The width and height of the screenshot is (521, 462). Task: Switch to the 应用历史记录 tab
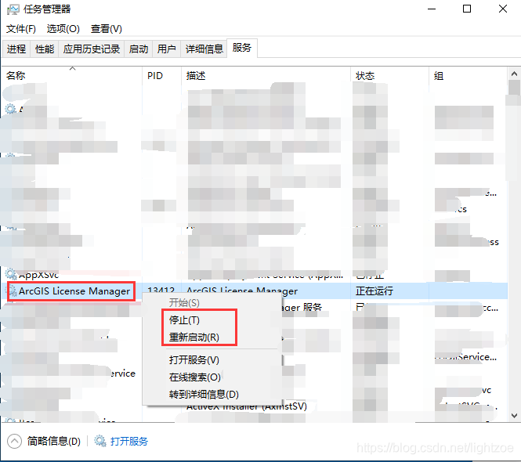point(92,49)
